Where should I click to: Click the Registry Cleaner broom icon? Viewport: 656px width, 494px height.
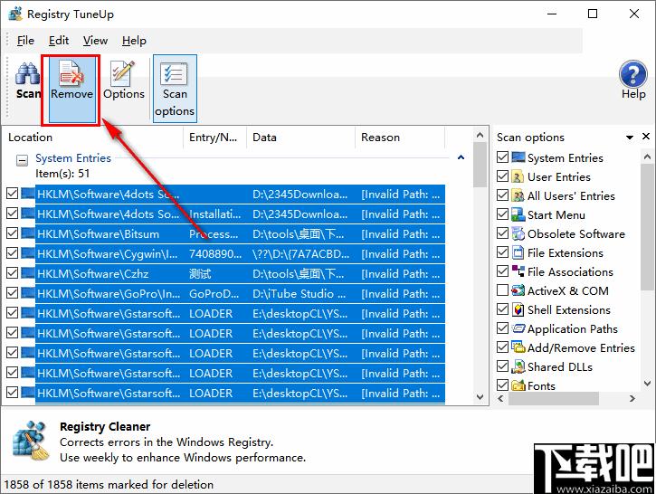coord(31,441)
